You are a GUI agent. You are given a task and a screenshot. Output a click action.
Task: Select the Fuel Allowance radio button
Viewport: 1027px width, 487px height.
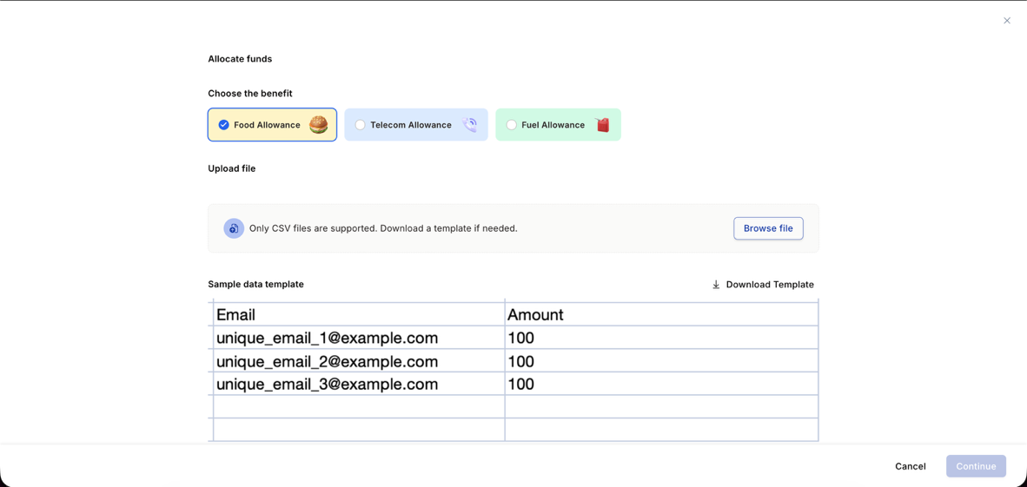512,125
